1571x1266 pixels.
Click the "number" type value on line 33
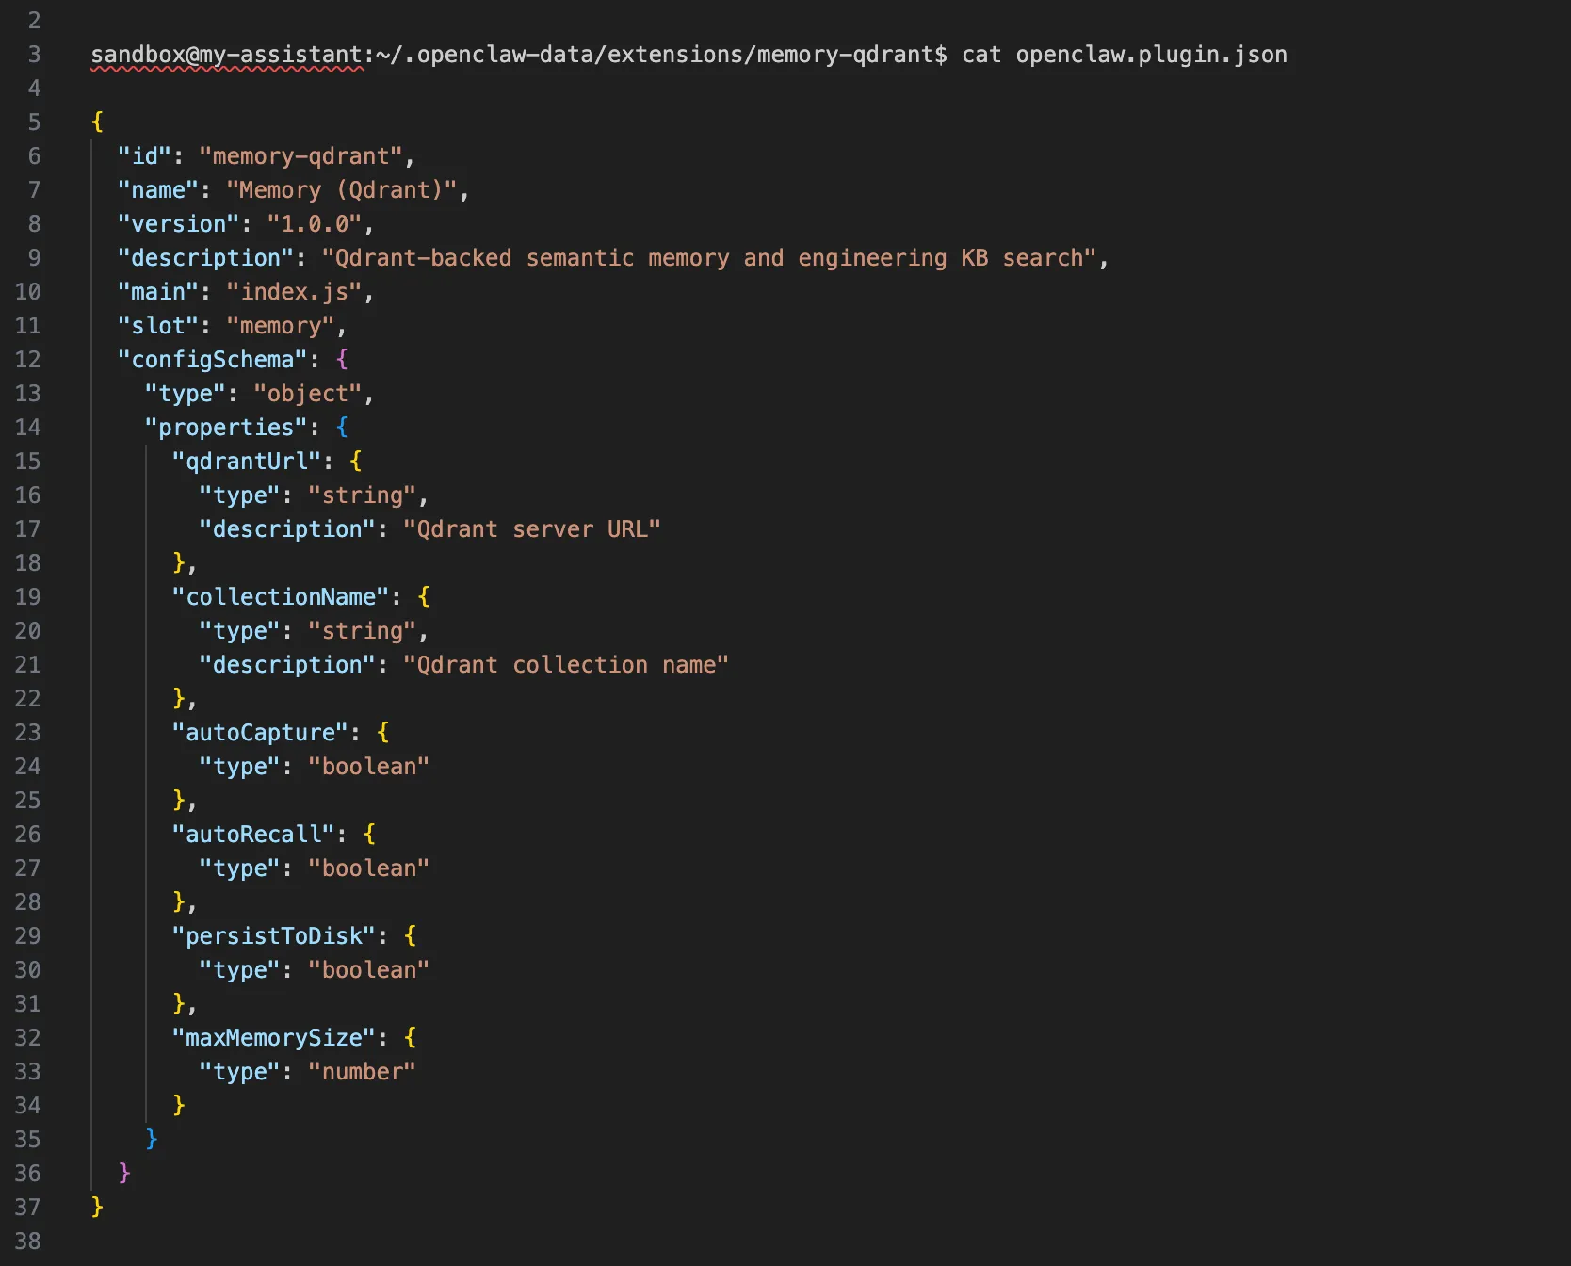(x=363, y=1072)
